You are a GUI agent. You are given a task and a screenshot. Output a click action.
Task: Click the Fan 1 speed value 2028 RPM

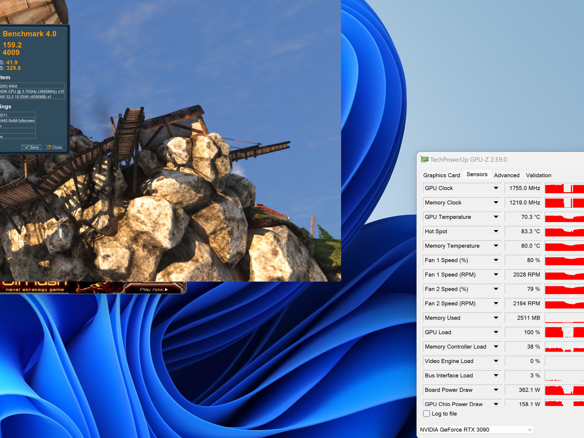tap(524, 275)
